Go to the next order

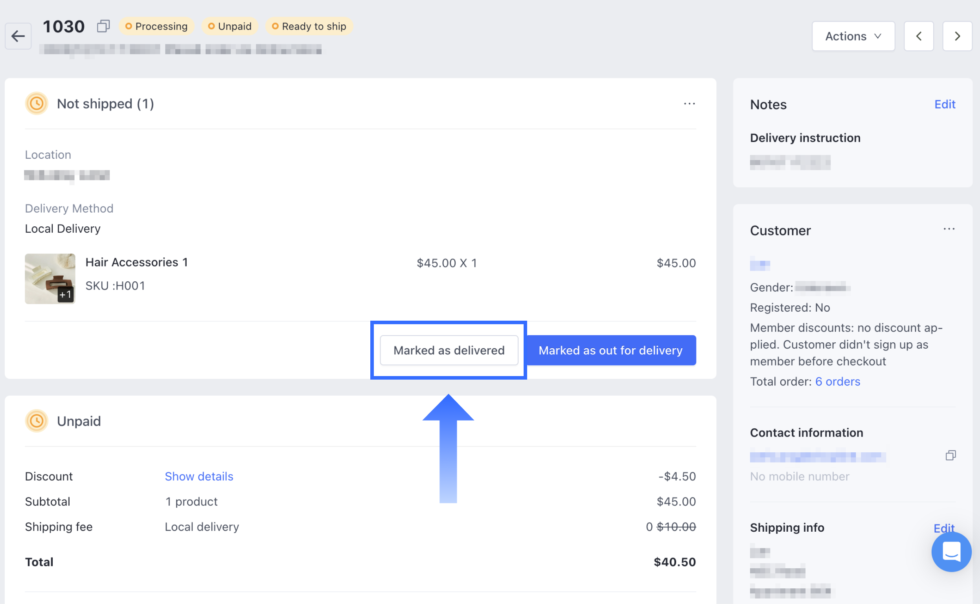957,36
